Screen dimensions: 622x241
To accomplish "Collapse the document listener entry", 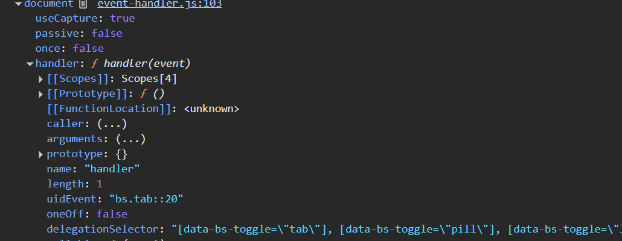I will coord(18,4).
